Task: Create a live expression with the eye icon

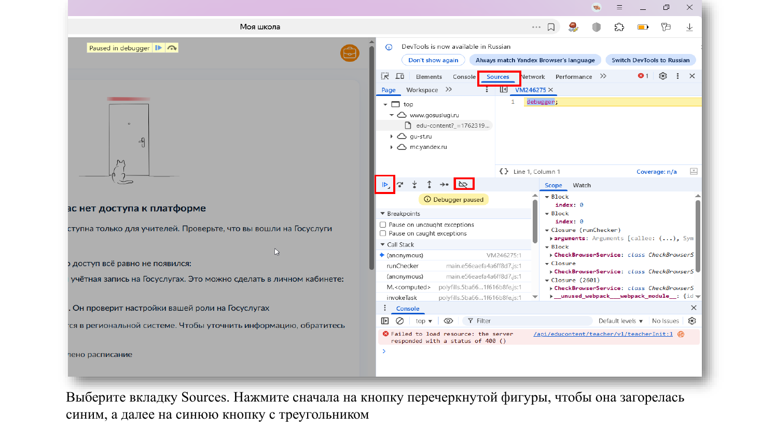Action: [449, 321]
